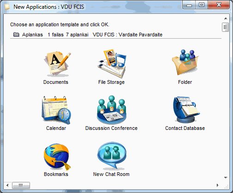Maximize the New Applications window
Screen dimensions: 233x193
[x=202, y=5]
